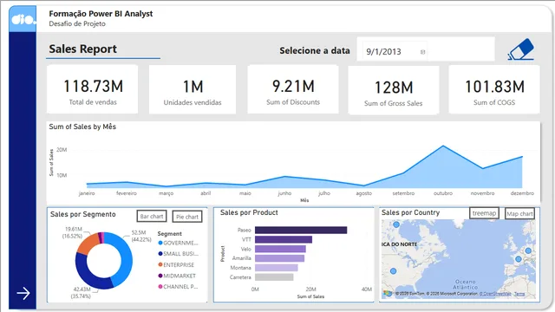Switch Segmento visual to Pie chart

click(187, 217)
